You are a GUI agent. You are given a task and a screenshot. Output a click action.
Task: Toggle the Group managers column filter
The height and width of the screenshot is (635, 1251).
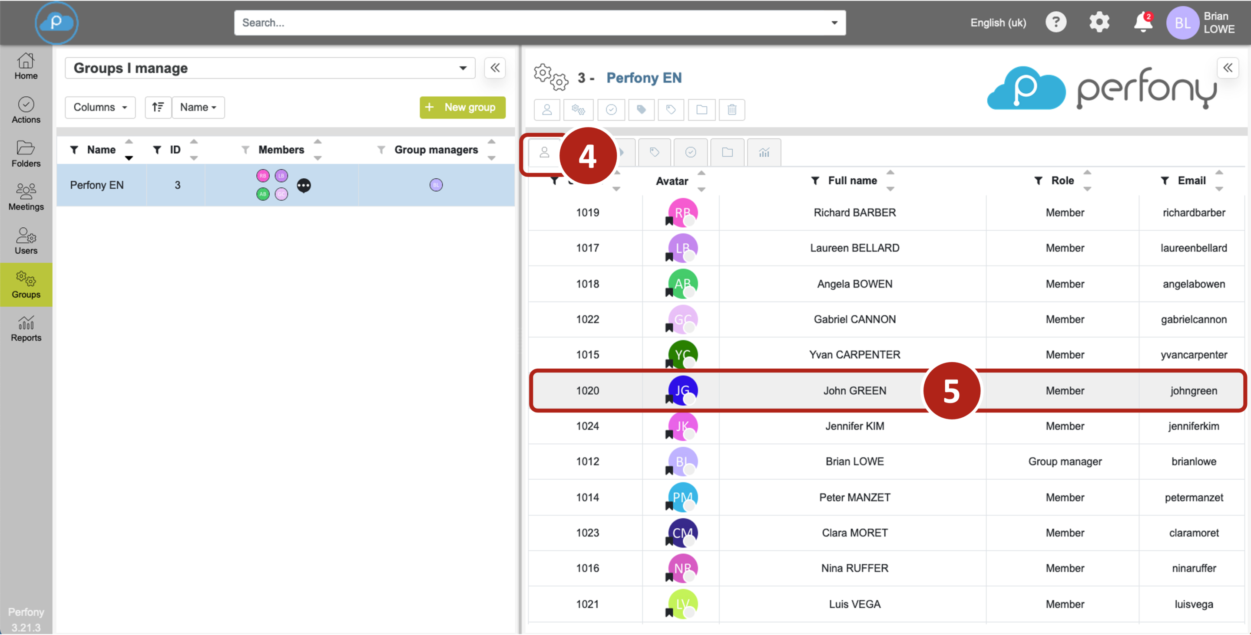[381, 150]
